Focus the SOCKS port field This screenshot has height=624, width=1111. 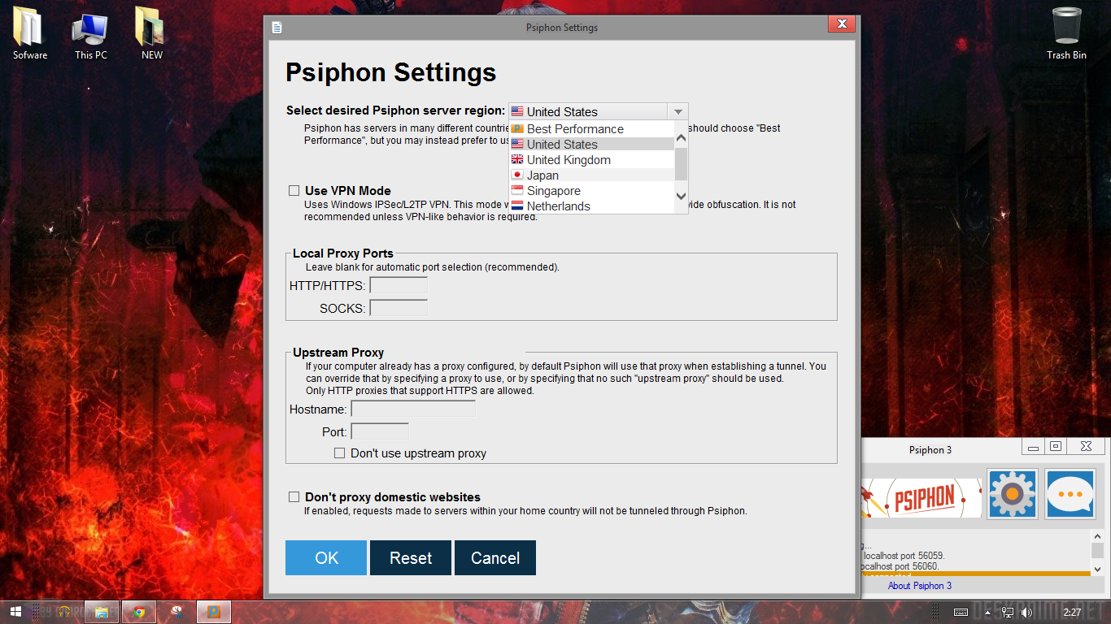(399, 308)
